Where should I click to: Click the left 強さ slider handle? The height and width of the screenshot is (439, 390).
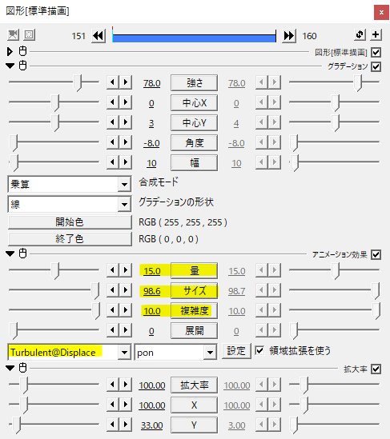coord(78,83)
